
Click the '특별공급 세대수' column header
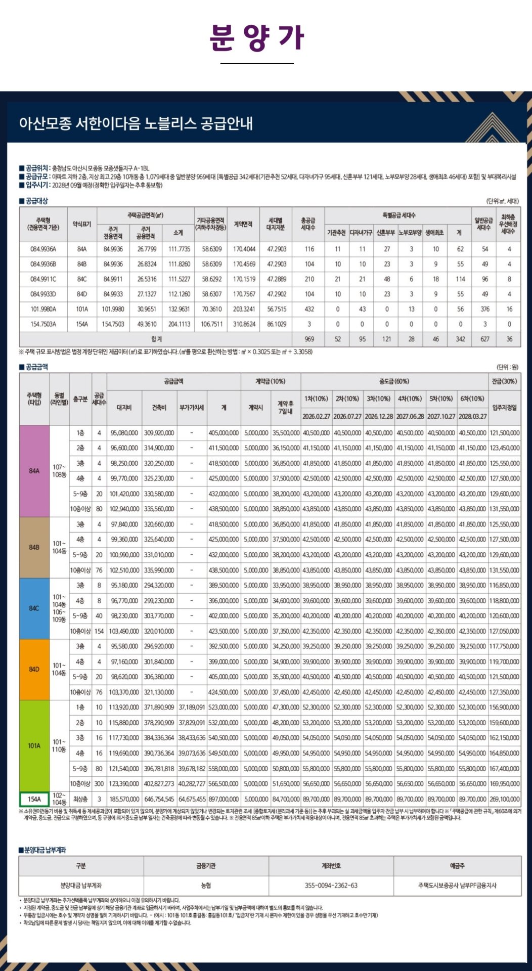click(x=399, y=215)
